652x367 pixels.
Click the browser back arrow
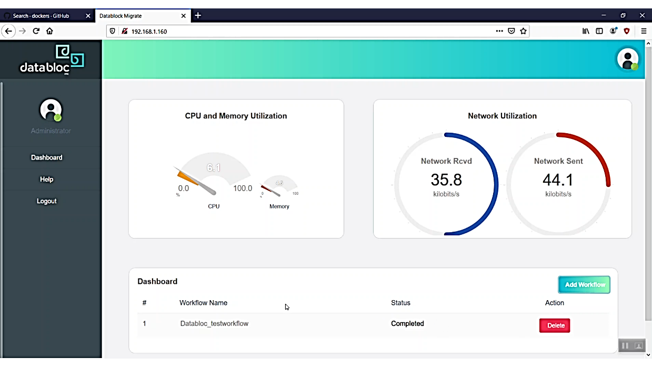point(8,31)
